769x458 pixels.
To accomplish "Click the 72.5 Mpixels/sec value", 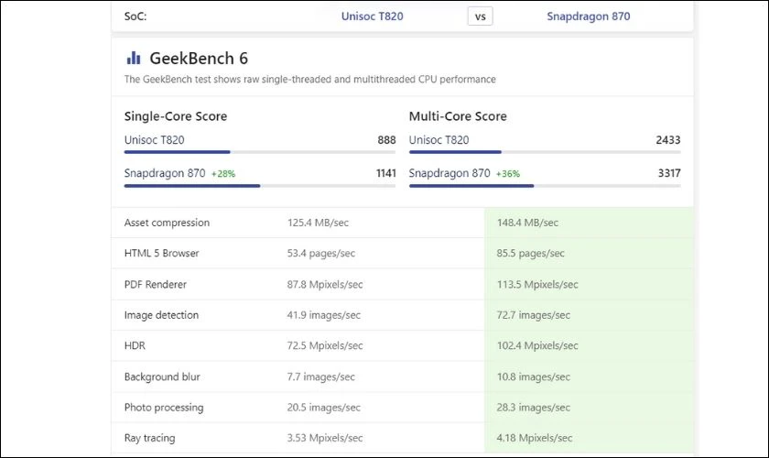I will (325, 345).
